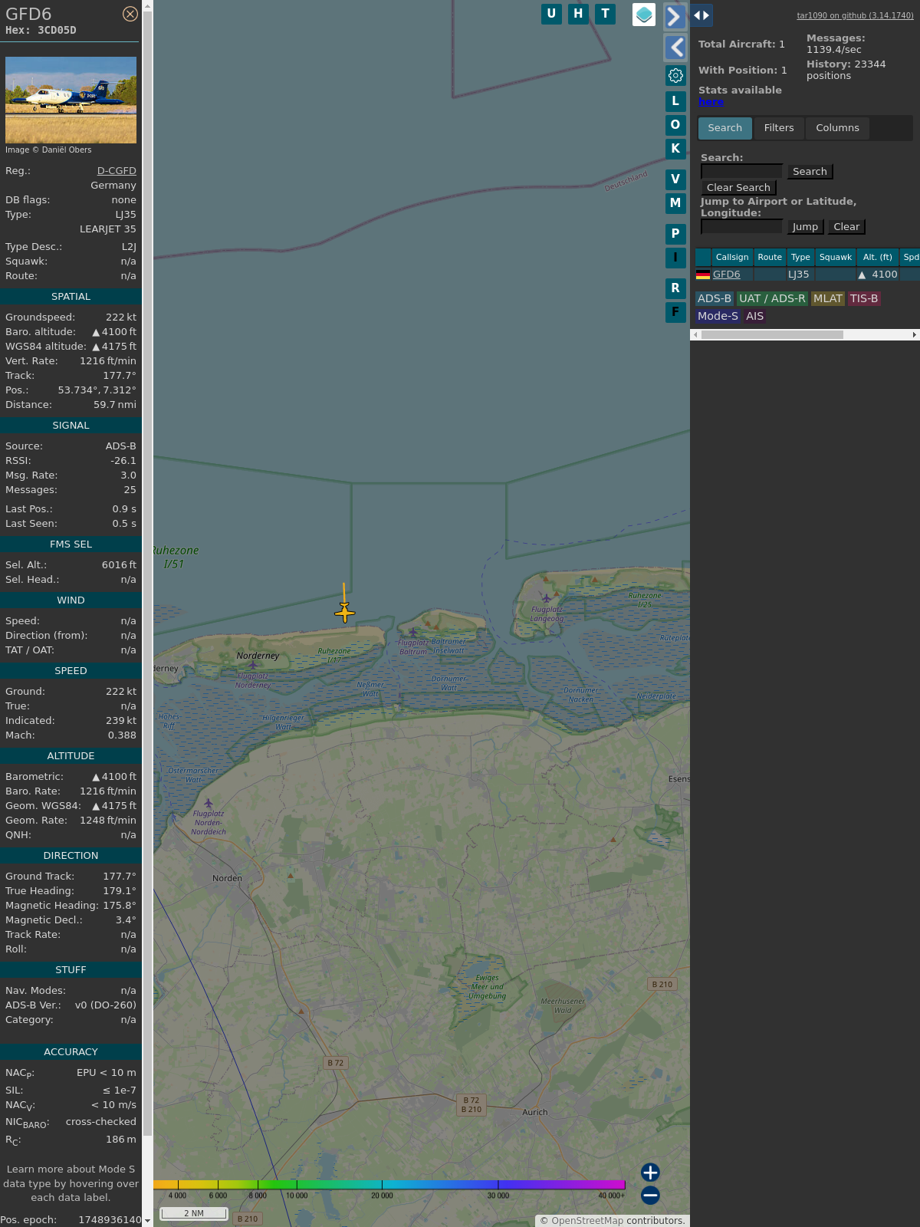Toggle the V map button
This screenshot has width=920, height=1227.
pyautogui.click(x=675, y=179)
